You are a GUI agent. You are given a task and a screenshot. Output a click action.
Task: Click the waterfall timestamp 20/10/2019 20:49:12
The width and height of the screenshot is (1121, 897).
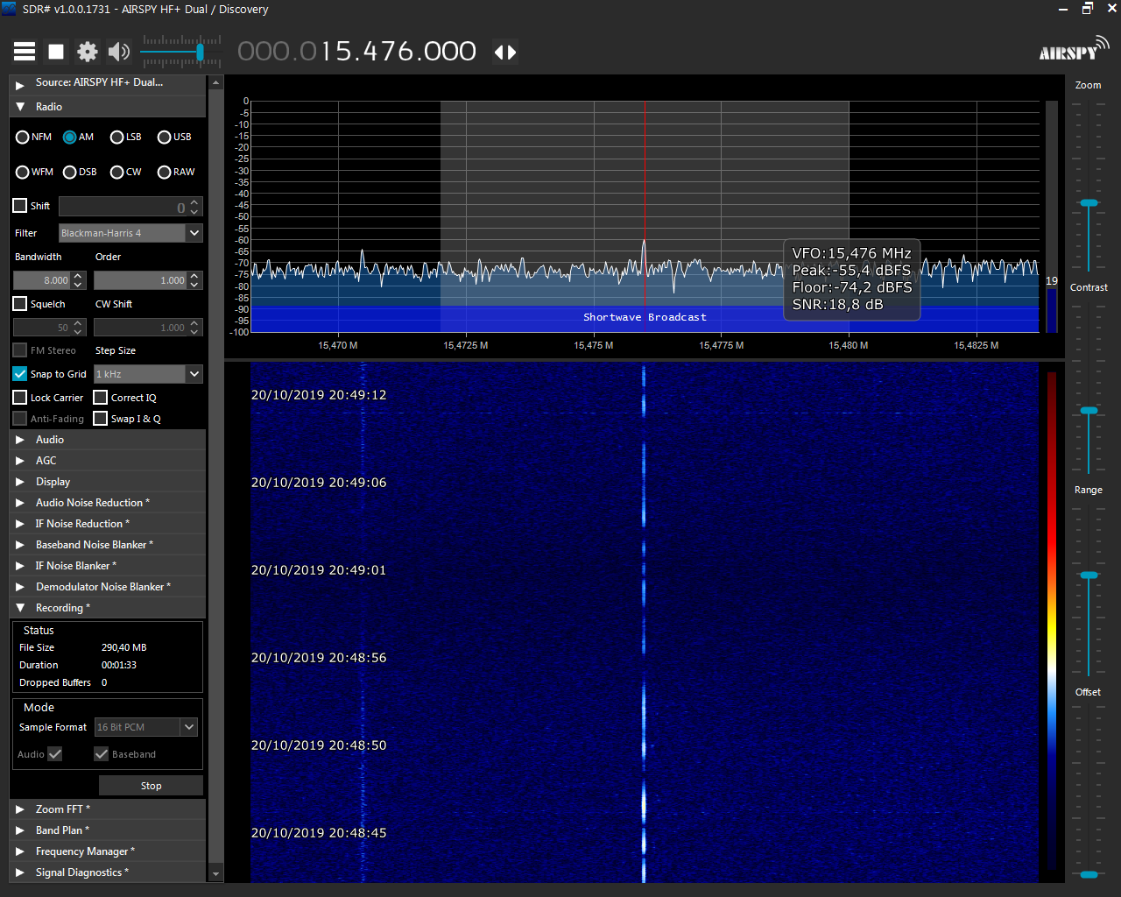(x=319, y=395)
